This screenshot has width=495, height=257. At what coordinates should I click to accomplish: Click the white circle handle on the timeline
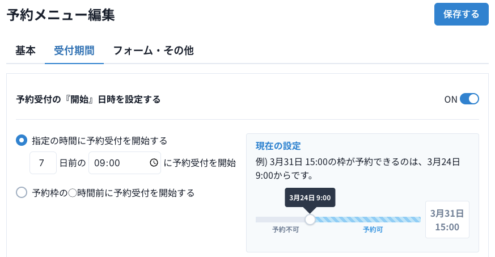310,219
